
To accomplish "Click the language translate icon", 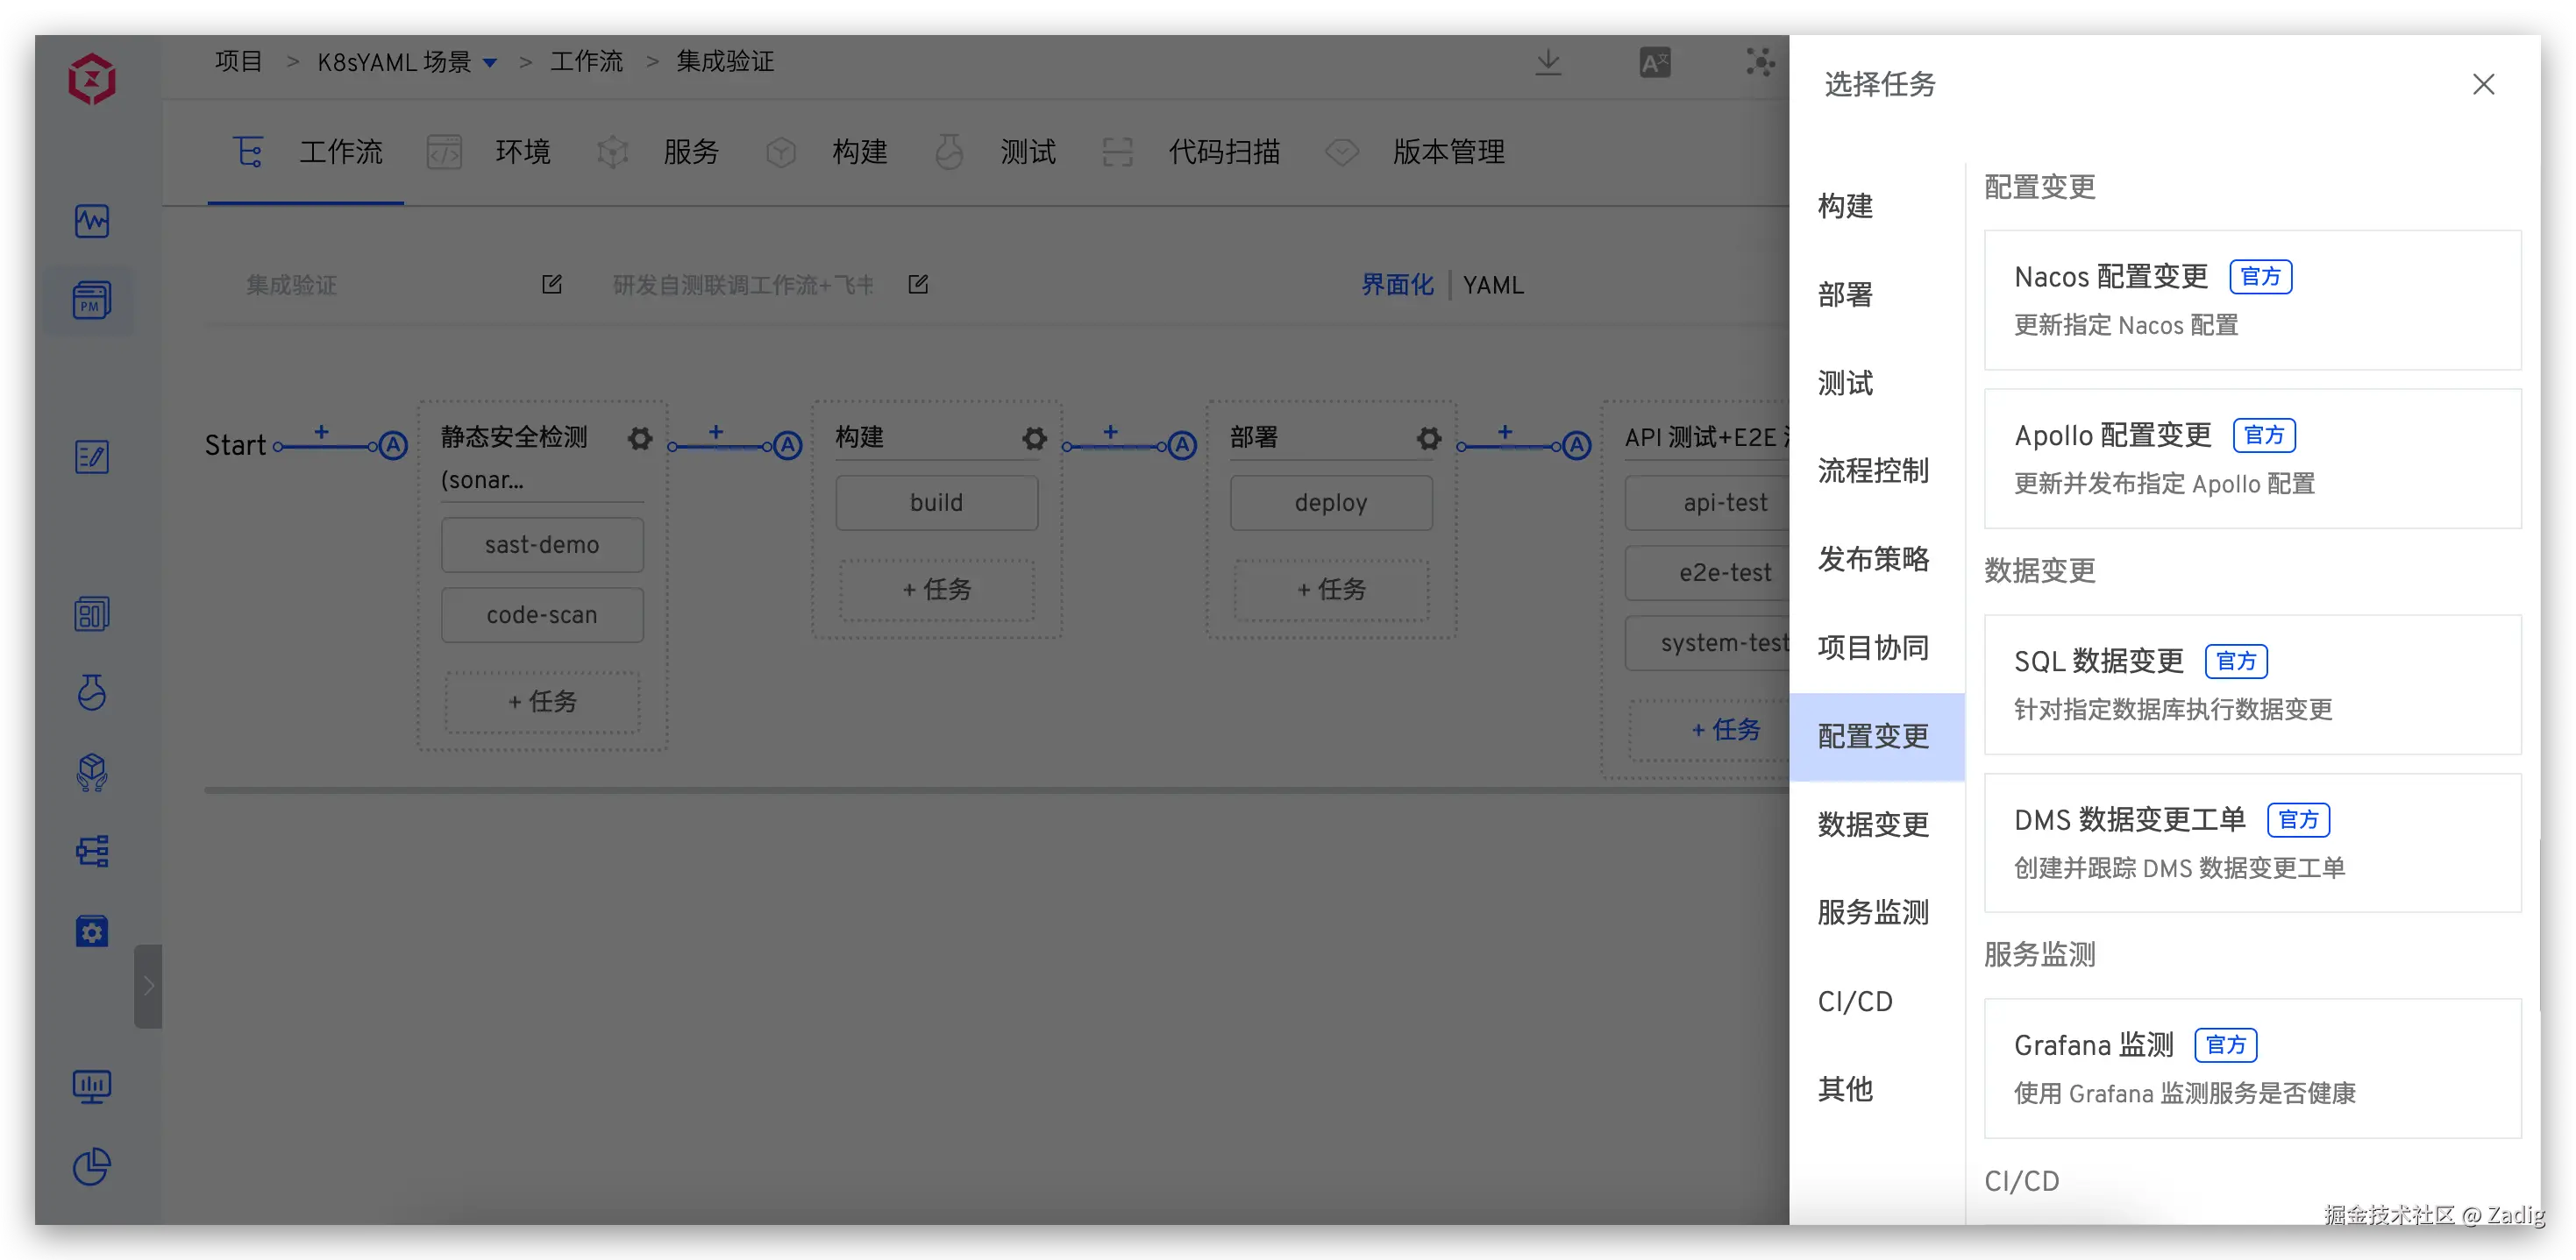I will 1654,62.
